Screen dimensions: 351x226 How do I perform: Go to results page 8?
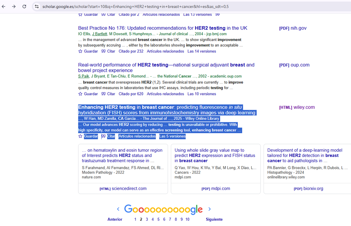[176, 219]
